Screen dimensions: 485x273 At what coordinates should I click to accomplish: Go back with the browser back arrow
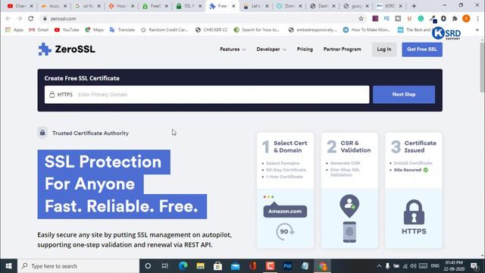[8, 18]
